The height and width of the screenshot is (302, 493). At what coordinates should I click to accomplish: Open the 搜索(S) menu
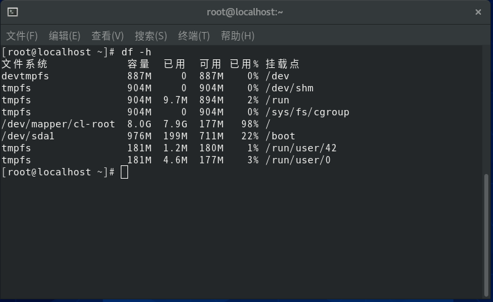click(151, 36)
